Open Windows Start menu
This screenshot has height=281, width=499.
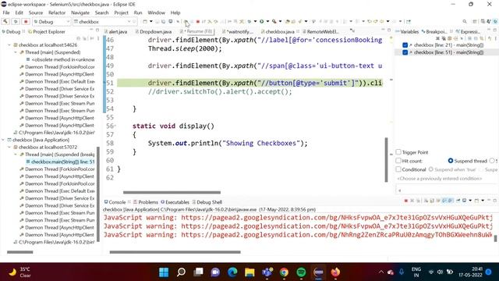pos(164,272)
